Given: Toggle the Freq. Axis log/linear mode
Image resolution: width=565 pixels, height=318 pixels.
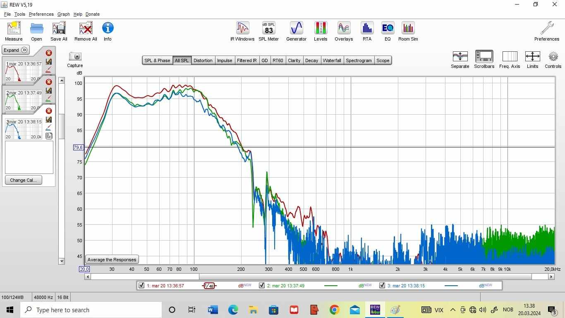Looking at the screenshot, I should (510, 60).
